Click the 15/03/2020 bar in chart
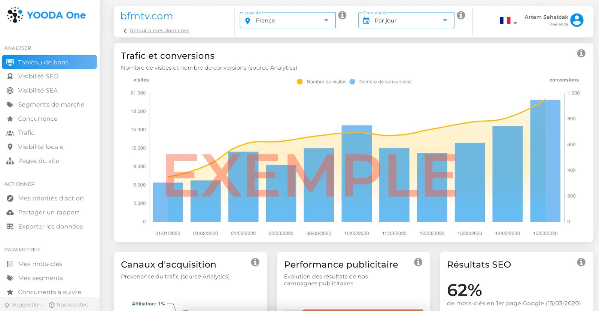This screenshot has width=599, height=311. click(545, 161)
